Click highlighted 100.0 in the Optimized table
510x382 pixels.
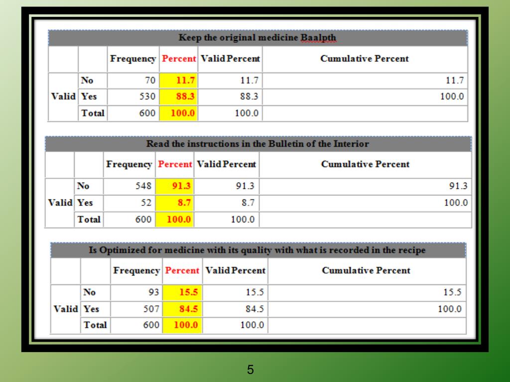[182, 325]
